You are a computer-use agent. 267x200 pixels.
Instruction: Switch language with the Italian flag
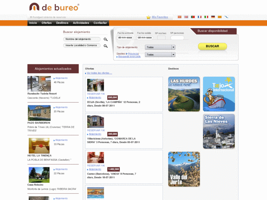[x=206, y=17]
